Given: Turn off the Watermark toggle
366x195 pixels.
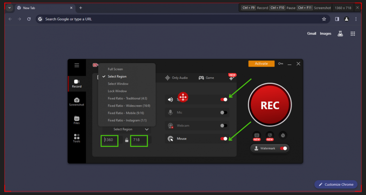Looking at the screenshot, I should [x=284, y=148].
